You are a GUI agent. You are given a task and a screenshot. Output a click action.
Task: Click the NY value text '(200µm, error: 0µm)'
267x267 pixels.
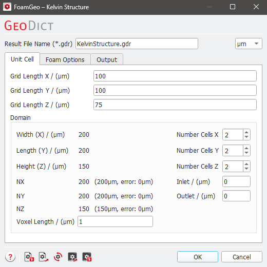[124, 196]
